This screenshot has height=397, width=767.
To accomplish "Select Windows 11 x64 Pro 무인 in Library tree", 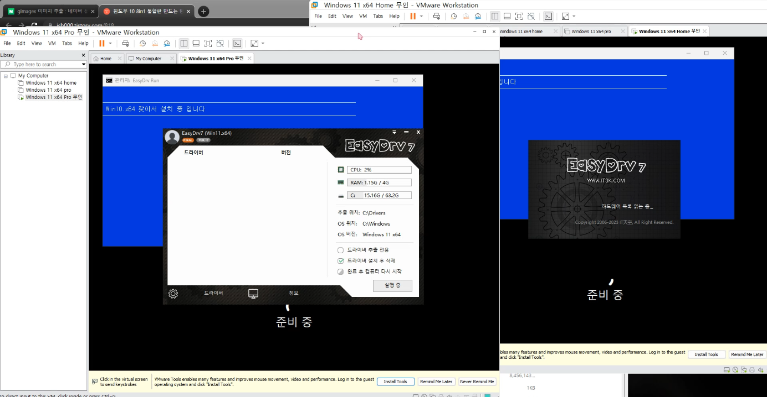I will click(x=54, y=97).
